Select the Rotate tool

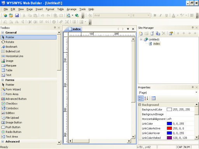28,42
